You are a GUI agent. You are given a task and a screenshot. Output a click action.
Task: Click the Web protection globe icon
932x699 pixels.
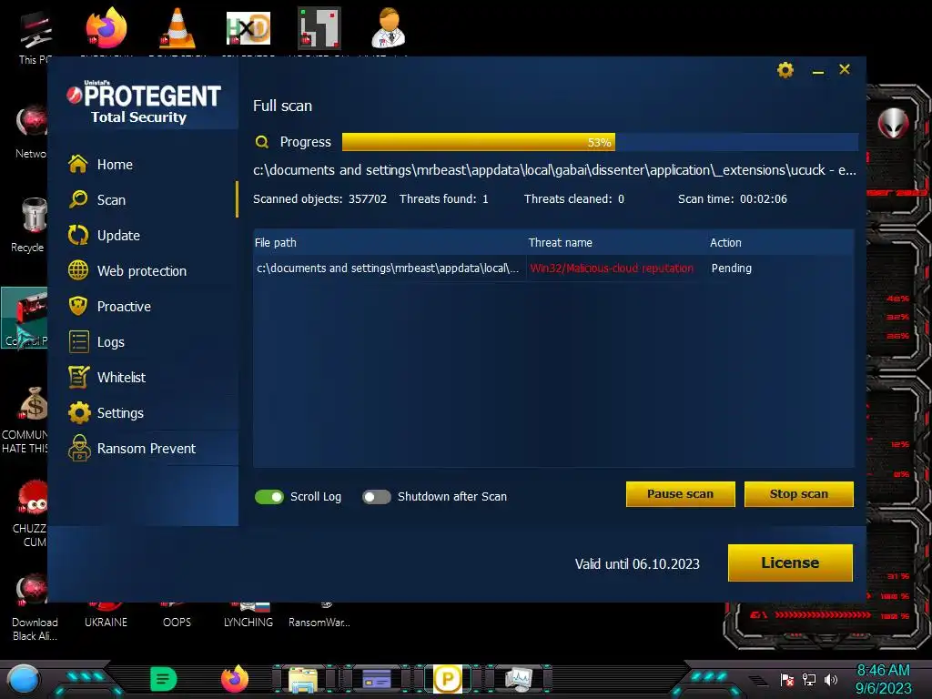(78, 269)
